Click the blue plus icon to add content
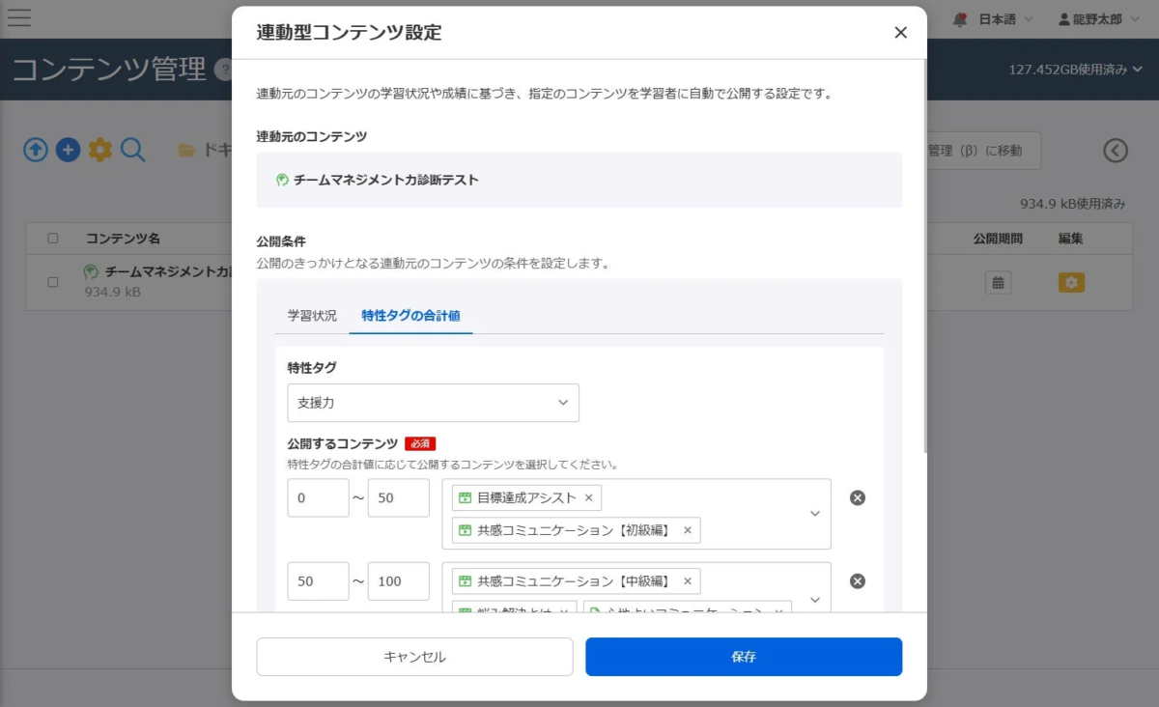1159x707 pixels. pyautogui.click(x=68, y=150)
